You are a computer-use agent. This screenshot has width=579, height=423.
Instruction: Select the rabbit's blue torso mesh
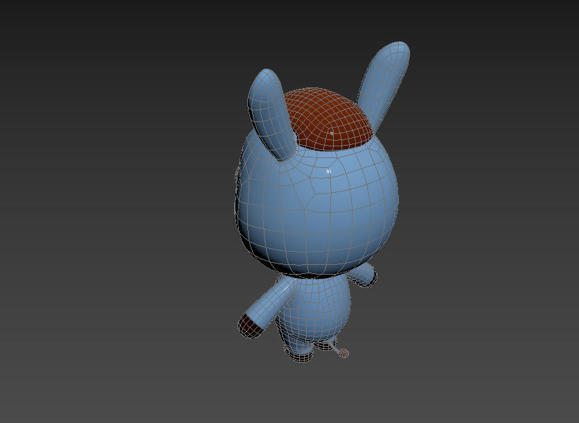(x=314, y=309)
